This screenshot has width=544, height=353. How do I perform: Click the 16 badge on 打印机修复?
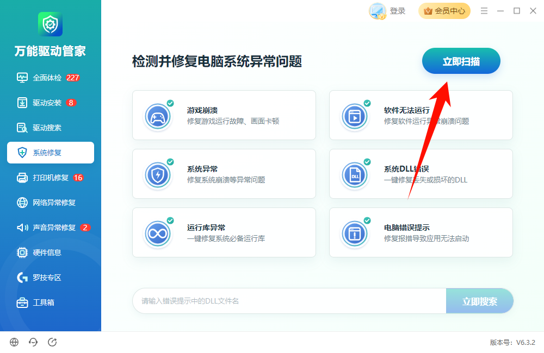[x=78, y=178]
